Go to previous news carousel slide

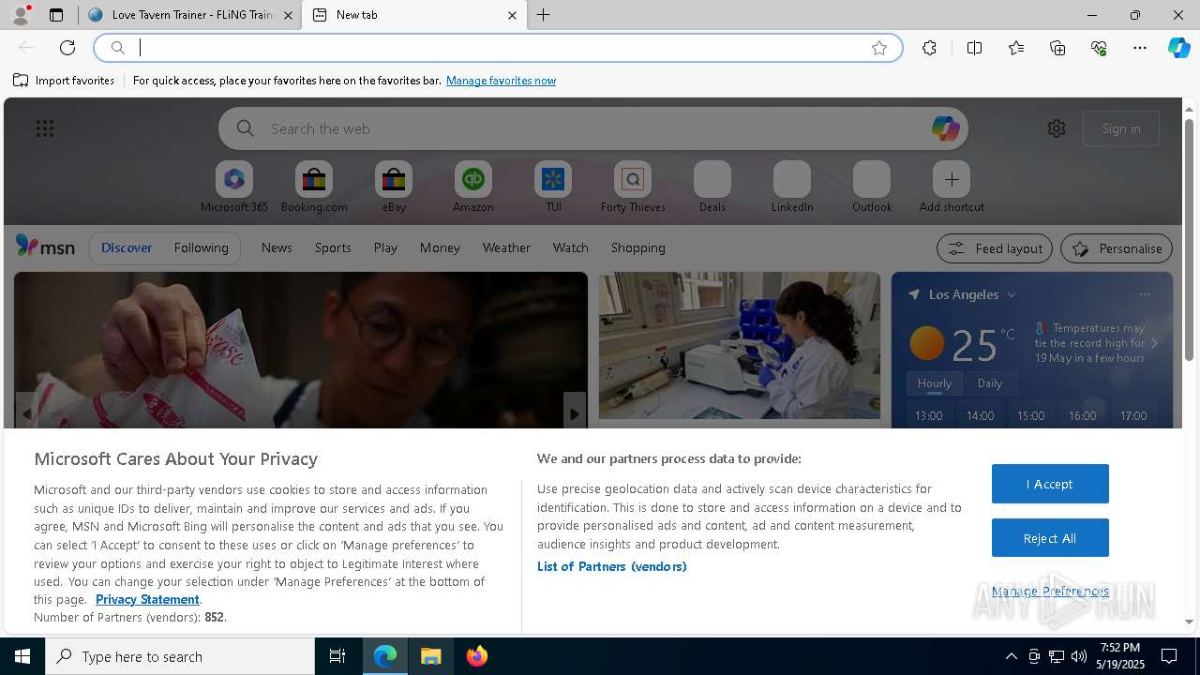[x=26, y=413]
